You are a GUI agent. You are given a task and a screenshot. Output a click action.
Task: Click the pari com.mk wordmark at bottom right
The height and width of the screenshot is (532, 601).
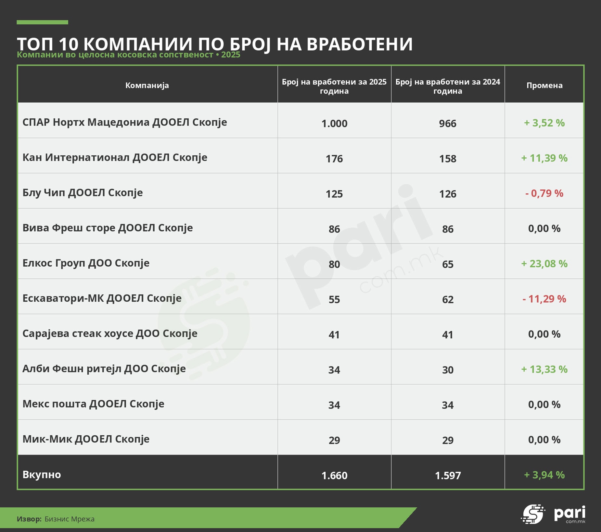570,514
